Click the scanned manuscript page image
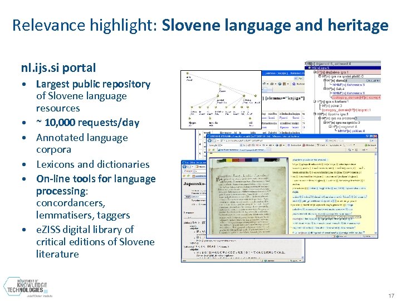401x301 pixels. (x=248, y=196)
